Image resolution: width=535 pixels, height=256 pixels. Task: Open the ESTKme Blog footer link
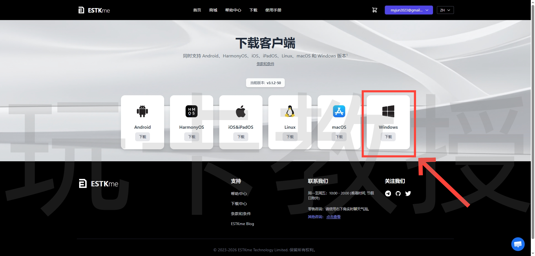pyautogui.click(x=242, y=224)
